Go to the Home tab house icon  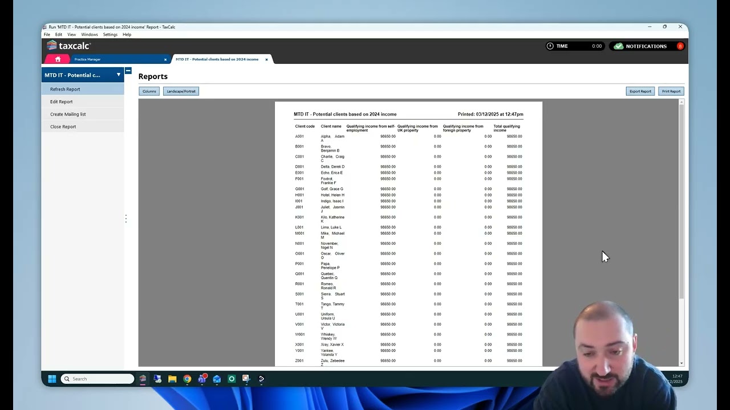[58, 59]
